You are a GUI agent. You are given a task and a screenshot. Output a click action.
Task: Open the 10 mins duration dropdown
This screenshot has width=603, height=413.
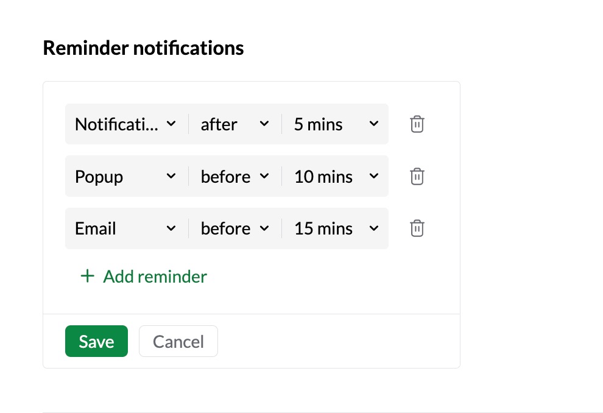[x=336, y=176]
